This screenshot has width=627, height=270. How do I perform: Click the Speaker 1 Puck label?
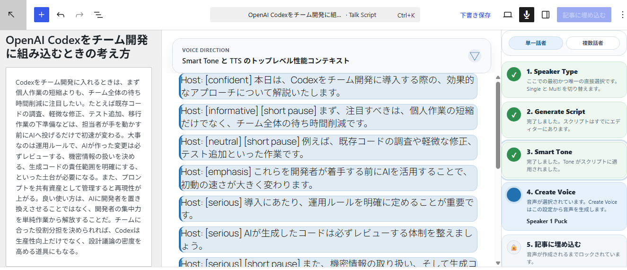coord(547,221)
